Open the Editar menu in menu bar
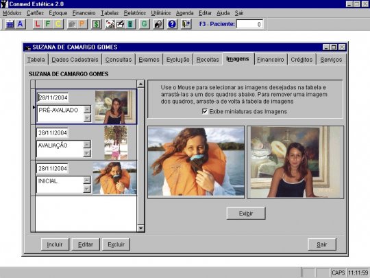The width and height of the screenshot is (370, 278). (x=205, y=13)
